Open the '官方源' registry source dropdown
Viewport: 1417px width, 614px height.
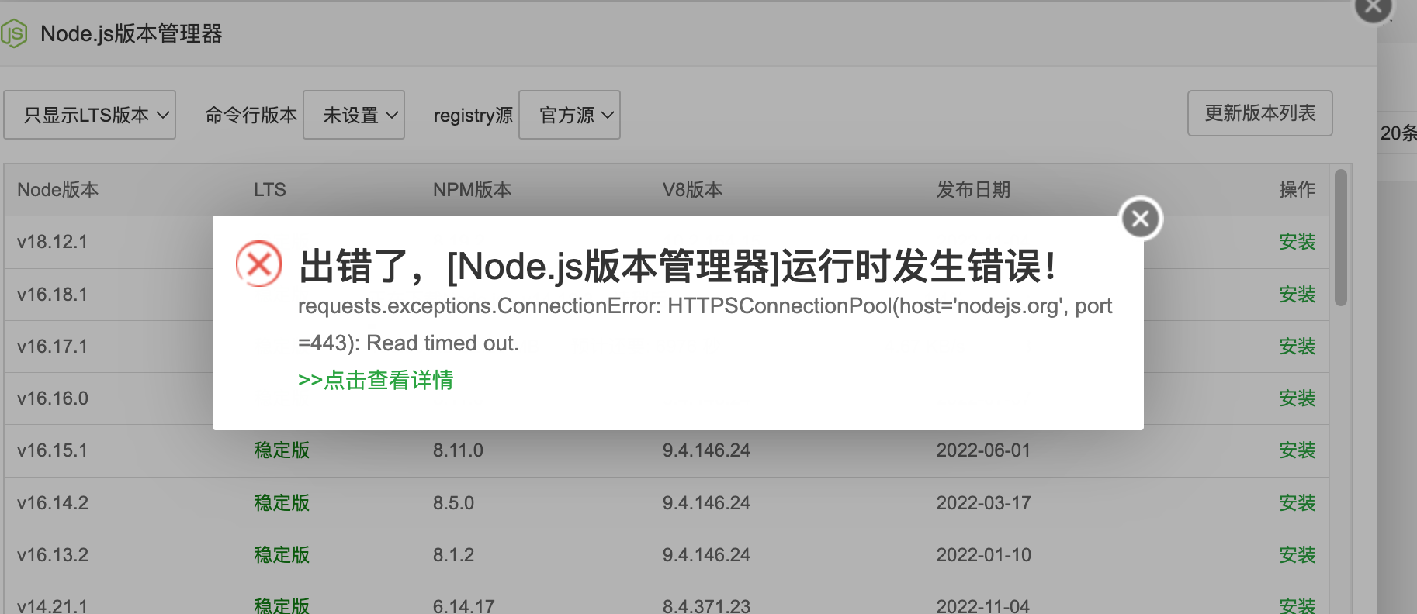click(x=570, y=115)
